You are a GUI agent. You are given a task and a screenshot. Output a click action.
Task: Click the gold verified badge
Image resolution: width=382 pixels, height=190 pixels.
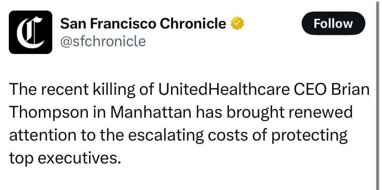(237, 23)
